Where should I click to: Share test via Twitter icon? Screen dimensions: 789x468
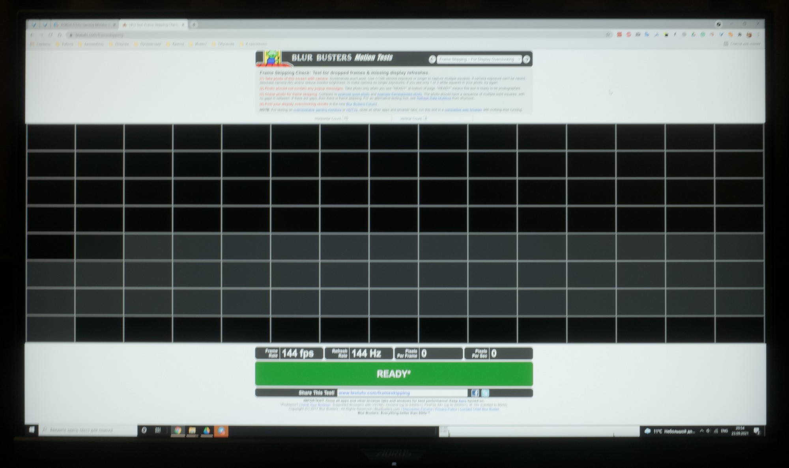click(485, 393)
